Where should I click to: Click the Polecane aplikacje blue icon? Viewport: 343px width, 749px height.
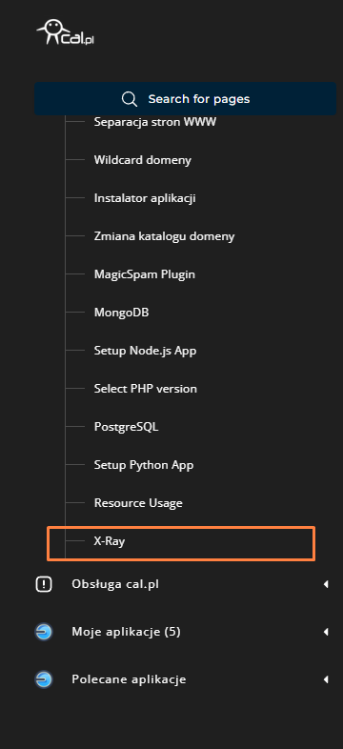[44, 679]
